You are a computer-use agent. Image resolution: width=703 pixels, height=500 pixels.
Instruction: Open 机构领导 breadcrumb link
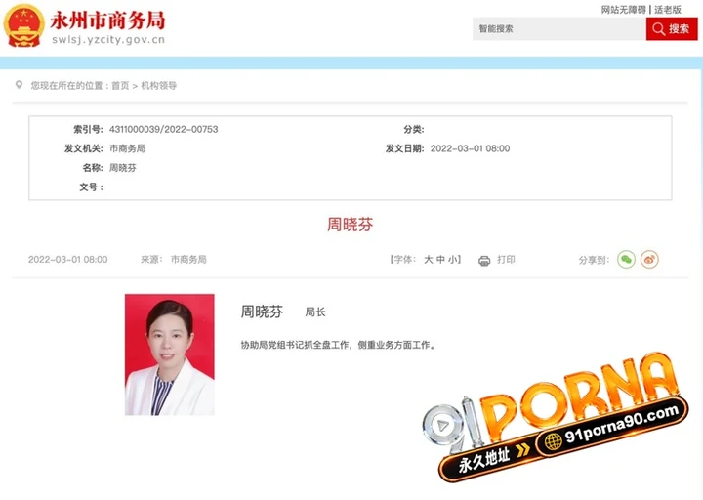tap(159, 86)
